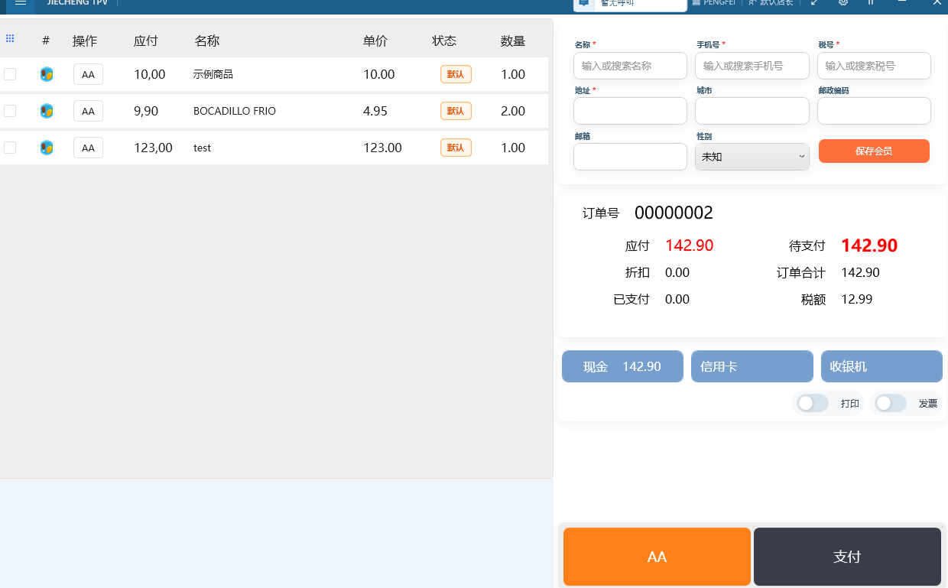Click the 默认 status tag of BOCADILLO FRIO

(x=456, y=111)
